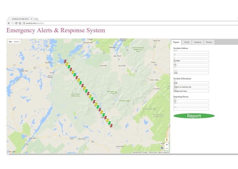Open the browser home page icon
Image resolution: width=238 pixels, height=169 pixels.
tap(20, 23)
